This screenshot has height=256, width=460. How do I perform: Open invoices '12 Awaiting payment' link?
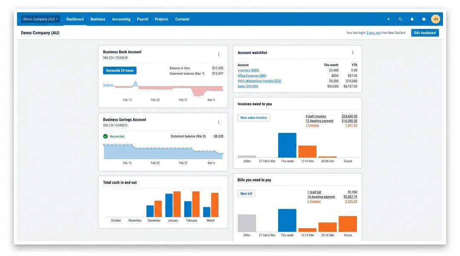pos(319,121)
